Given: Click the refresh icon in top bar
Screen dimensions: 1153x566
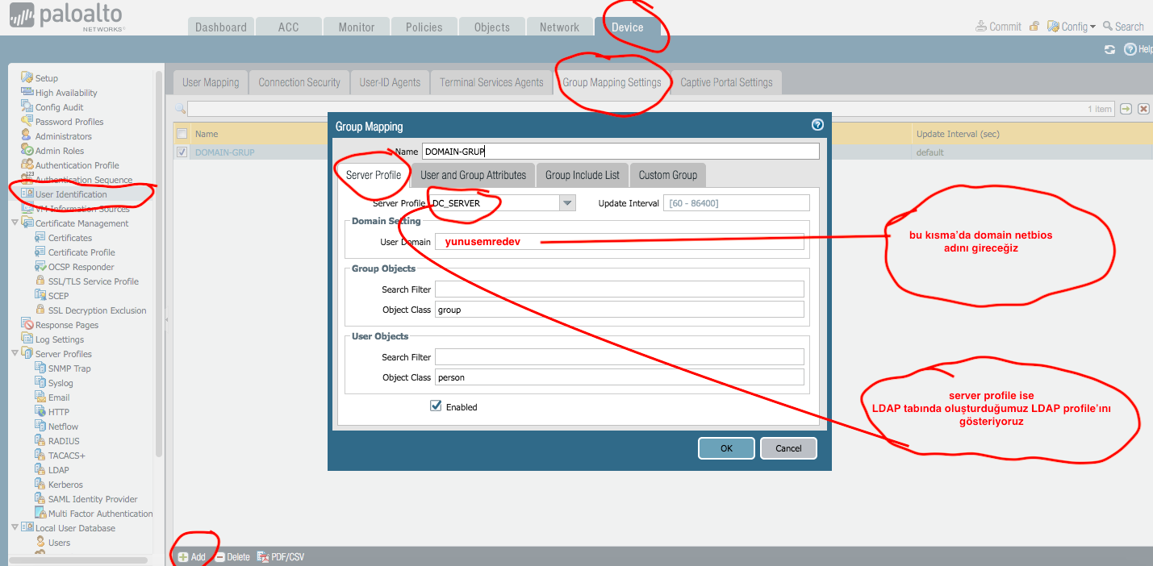Looking at the screenshot, I should point(1109,50).
